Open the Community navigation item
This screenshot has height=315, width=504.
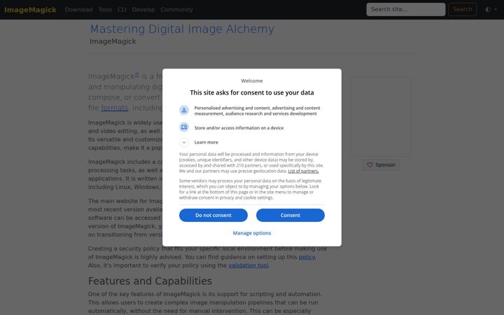tap(177, 10)
